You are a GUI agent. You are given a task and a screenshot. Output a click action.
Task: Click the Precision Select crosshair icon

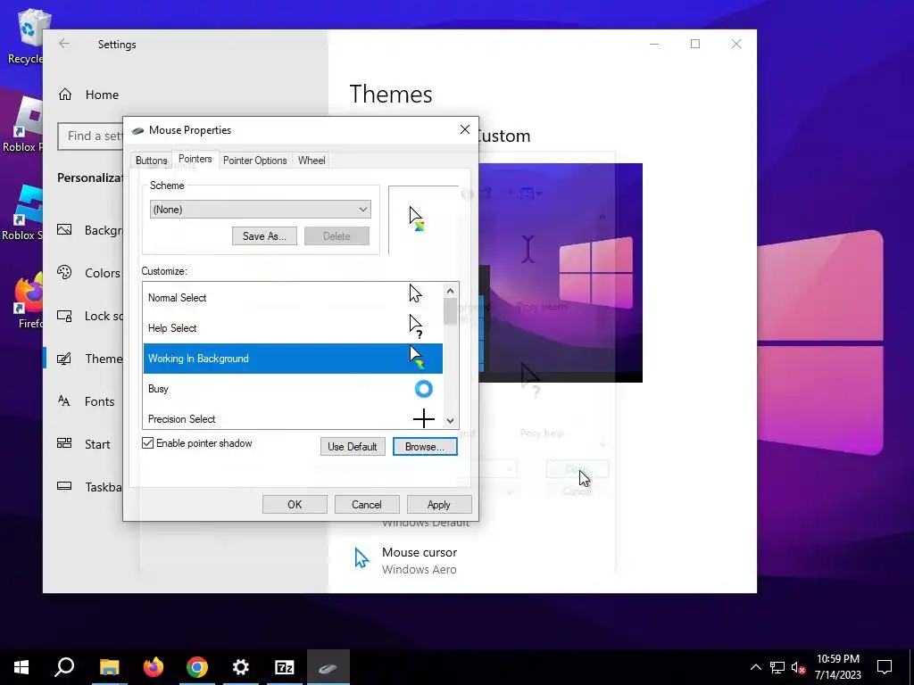tap(424, 418)
